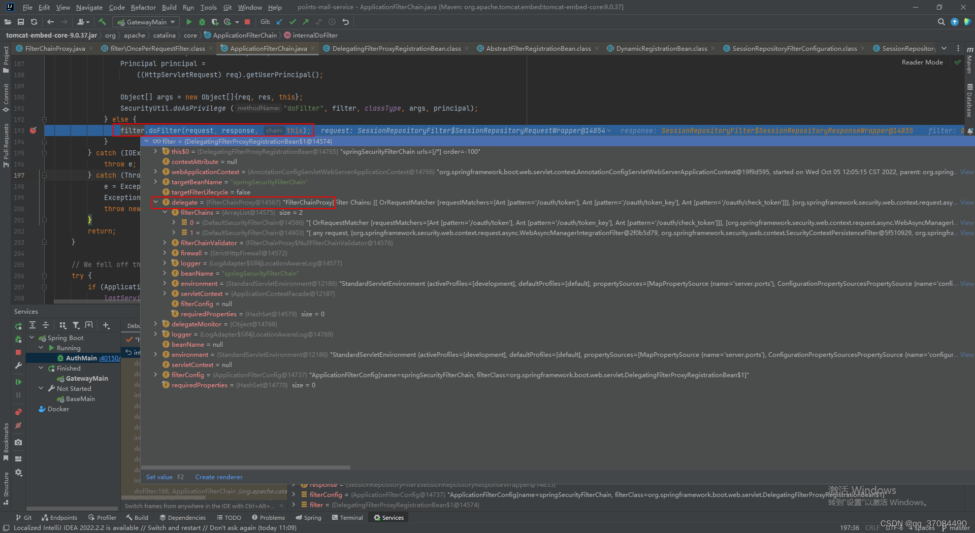975x533 pixels.
Task: Toggle the breakpoint on line 193
Action: point(33,130)
